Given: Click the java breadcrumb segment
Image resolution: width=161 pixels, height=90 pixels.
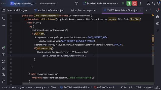Looking at the screenshot, I should (22, 87).
